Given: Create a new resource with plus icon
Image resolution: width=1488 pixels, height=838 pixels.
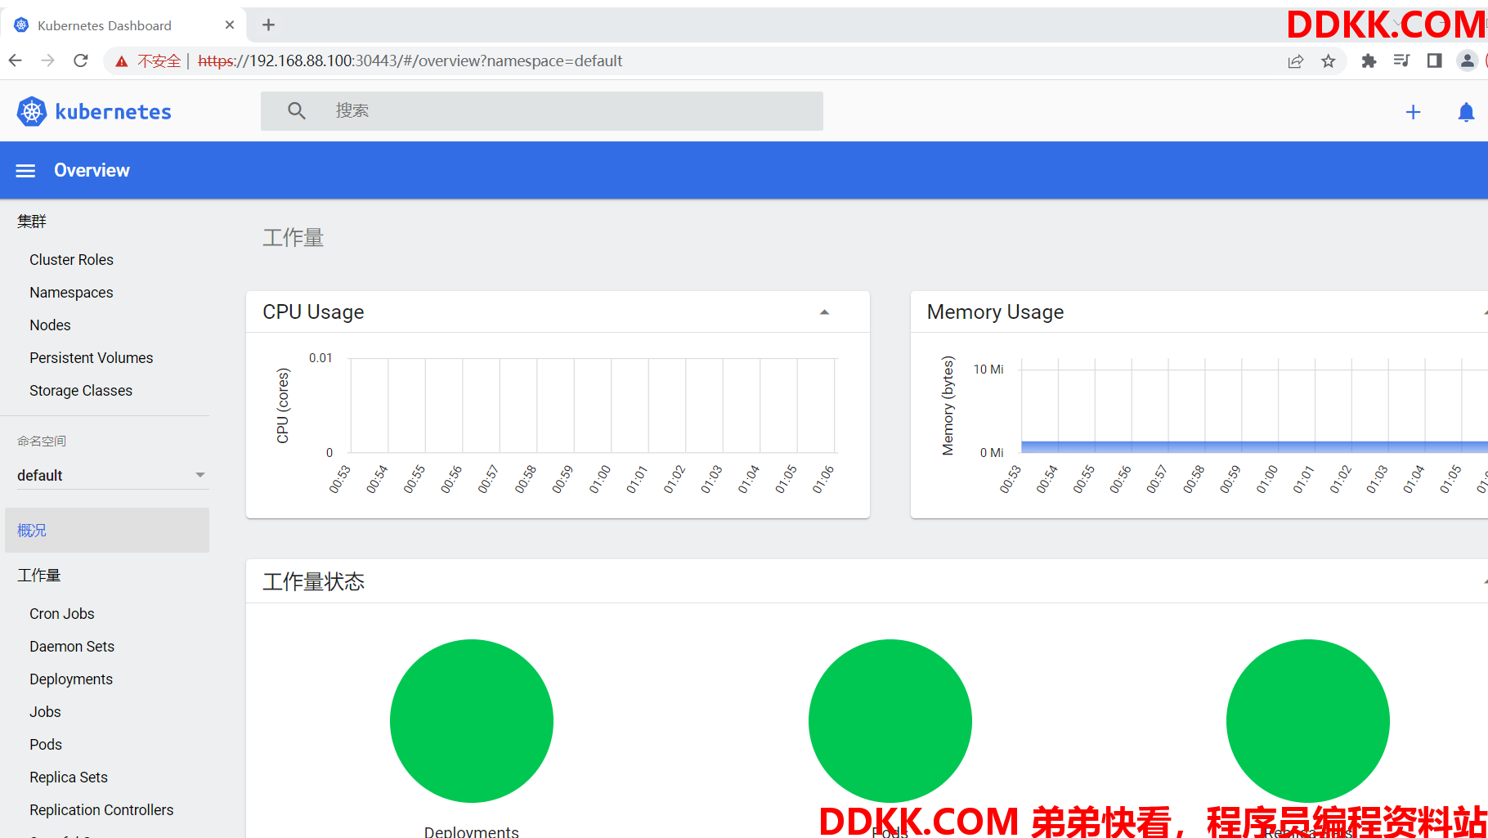Looking at the screenshot, I should tap(1413, 112).
